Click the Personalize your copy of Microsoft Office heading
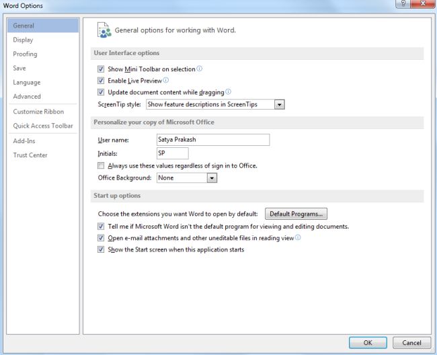The image size is (437, 355). (x=154, y=122)
